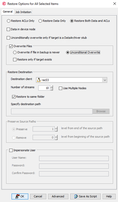Enable the Data in device node checkbox
The height and width of the screenshot is (202, 118).
click(8, 29)
